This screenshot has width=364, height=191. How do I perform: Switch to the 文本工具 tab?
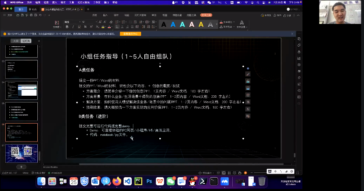206,15
